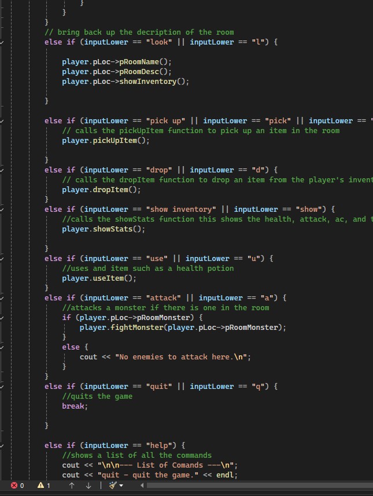Click the "quit" string literal

click(158, 387)
